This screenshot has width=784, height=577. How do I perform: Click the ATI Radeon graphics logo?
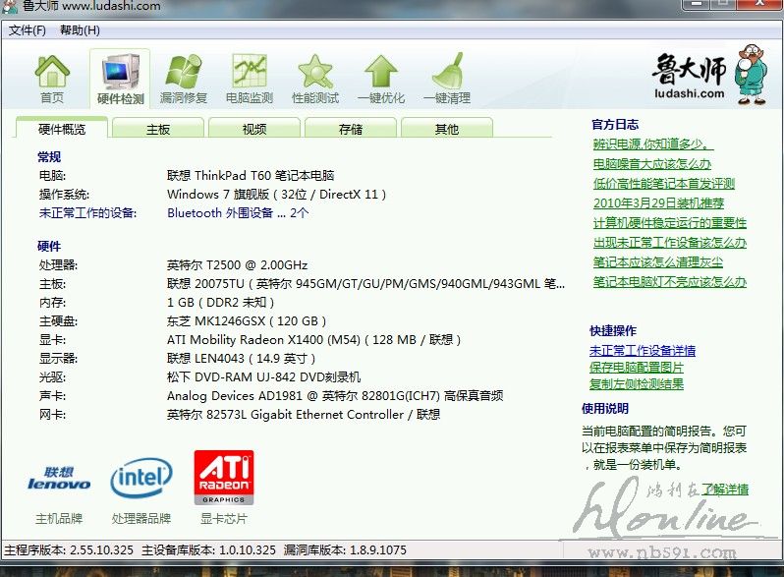pos(224,478)
